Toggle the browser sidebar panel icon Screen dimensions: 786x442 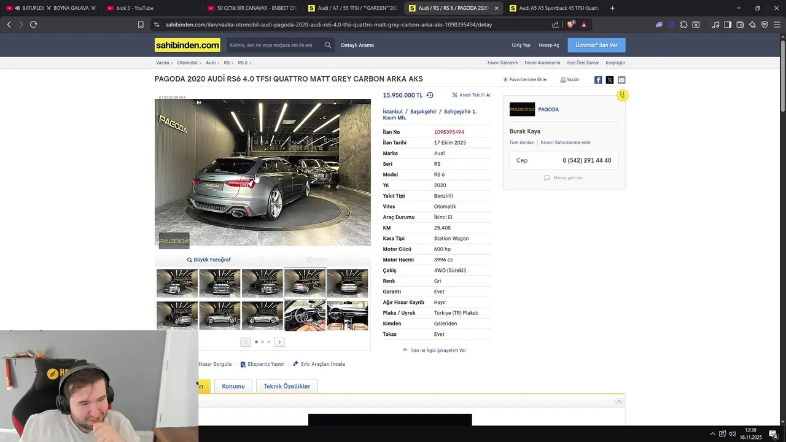click(x=728, y=25)
